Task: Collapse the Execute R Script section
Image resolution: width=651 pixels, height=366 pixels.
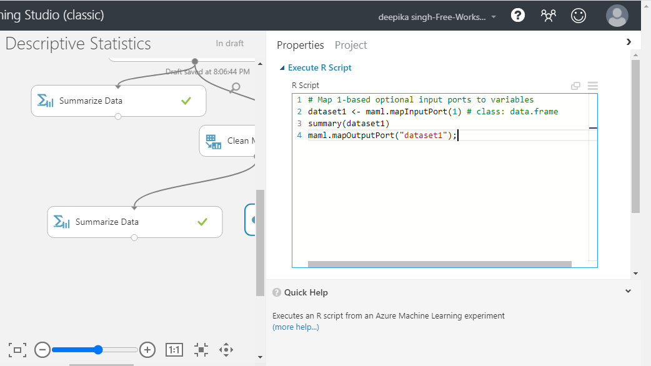Action: pos(282,67)
